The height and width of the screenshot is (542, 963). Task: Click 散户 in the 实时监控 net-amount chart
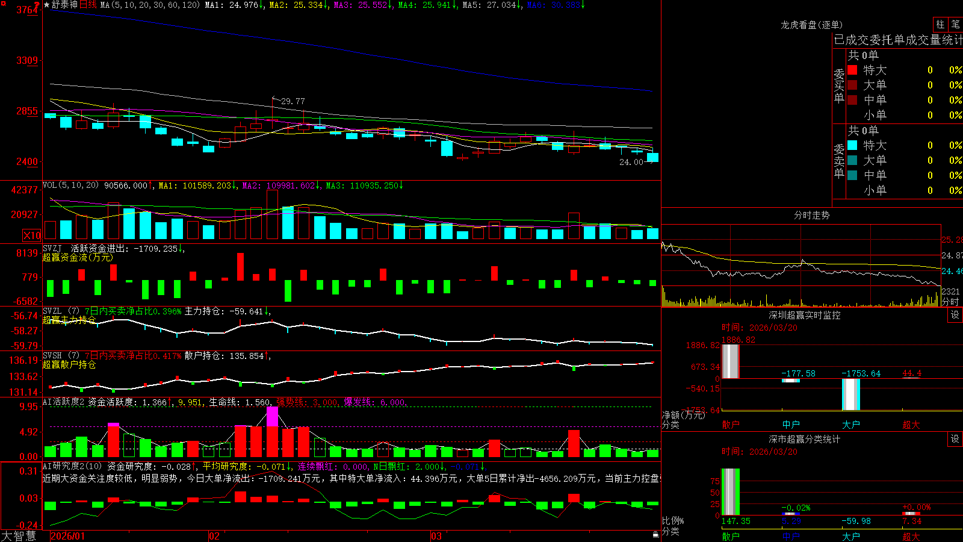(731, 425)
